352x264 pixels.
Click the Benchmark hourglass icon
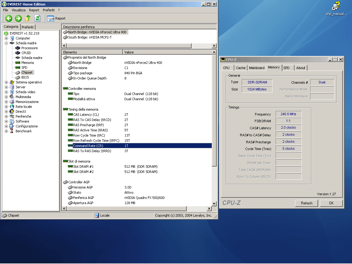12,131
